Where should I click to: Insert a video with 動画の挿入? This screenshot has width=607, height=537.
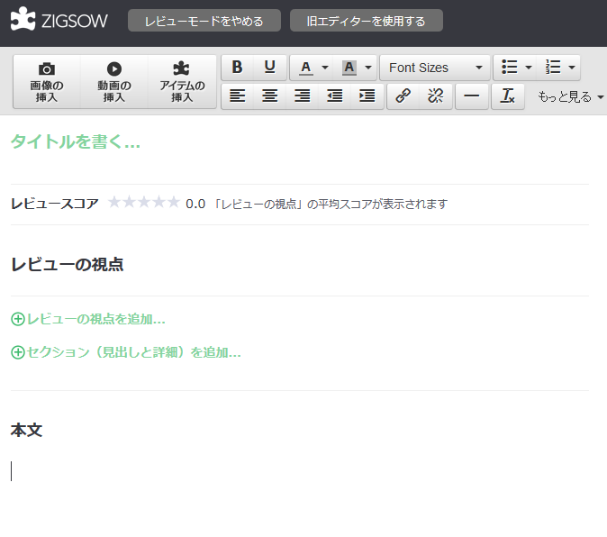pos(114,82)
